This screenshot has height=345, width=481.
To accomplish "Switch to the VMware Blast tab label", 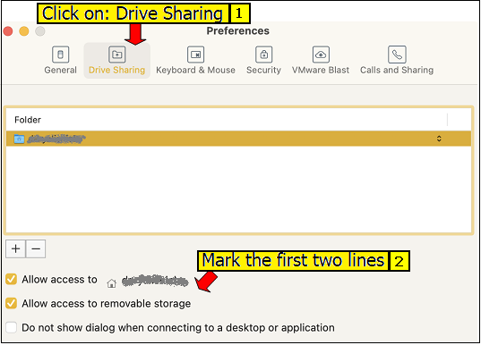I will 321,70.
